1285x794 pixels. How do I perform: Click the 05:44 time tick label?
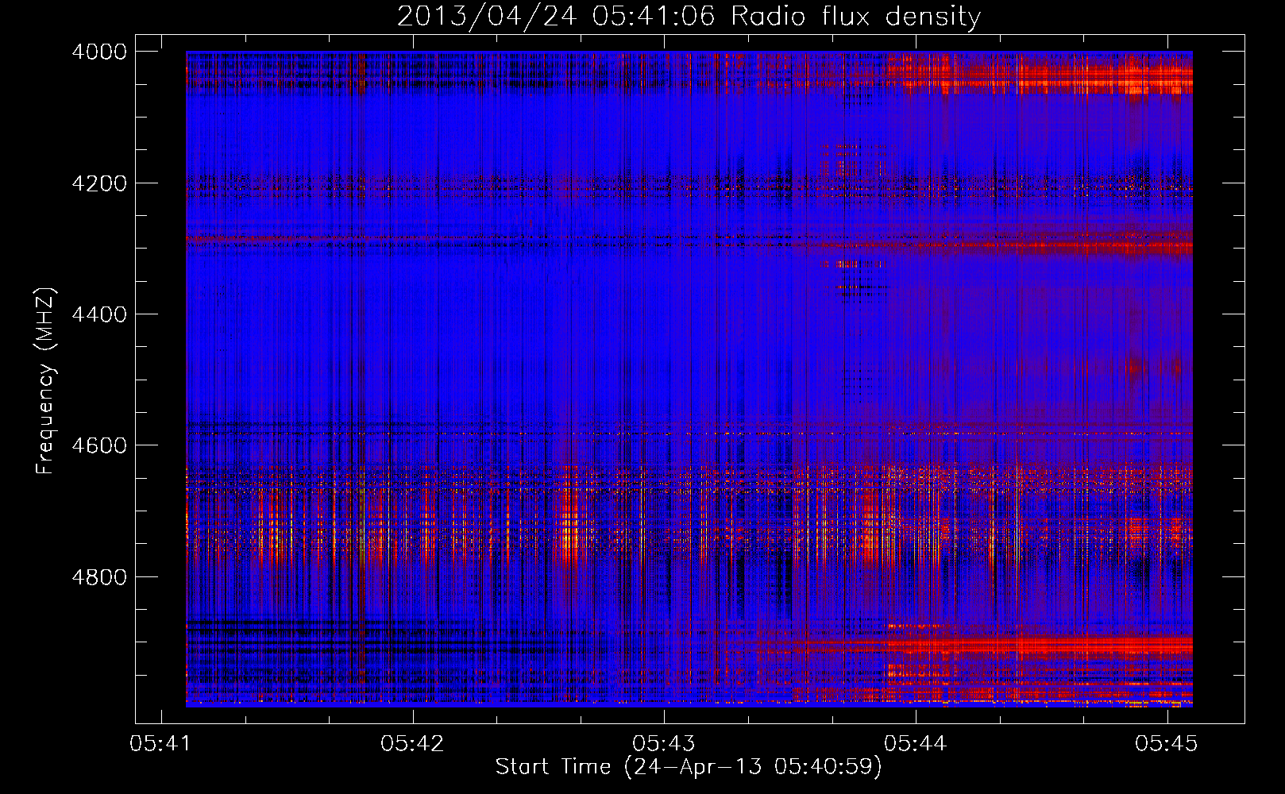[x=916, y=743]
